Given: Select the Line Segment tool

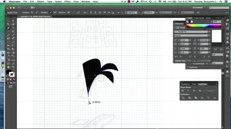Looking at the screenshot, I should point(8,32).
